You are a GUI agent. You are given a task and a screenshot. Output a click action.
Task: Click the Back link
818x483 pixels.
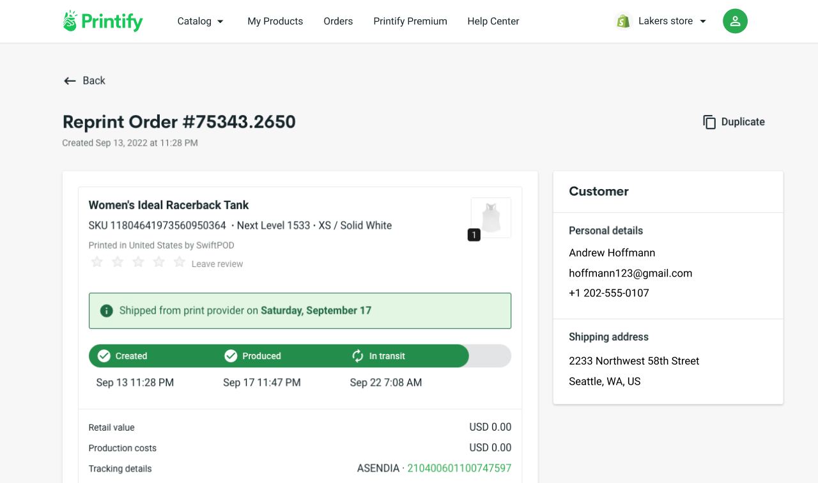[x=84, y=80]
